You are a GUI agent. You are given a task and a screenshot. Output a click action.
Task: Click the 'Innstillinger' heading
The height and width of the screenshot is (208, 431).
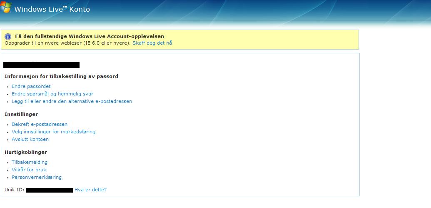[21, 114]
